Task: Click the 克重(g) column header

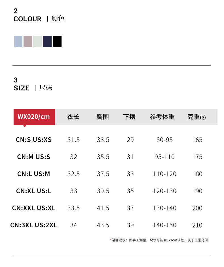Action: point(197,117)
